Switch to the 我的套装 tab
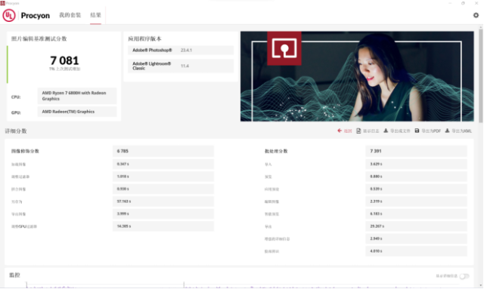This screenshot has width=484, height=289. tap(70, 15)
